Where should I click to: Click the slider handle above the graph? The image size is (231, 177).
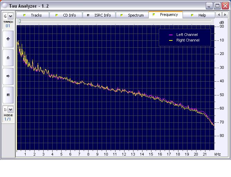coord(20,21)
